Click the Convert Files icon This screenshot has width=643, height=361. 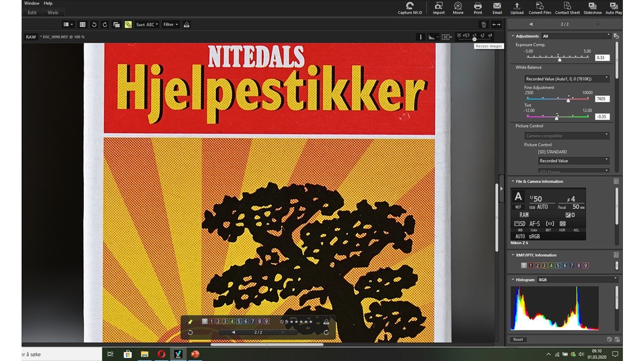click(x=540, y=8)
